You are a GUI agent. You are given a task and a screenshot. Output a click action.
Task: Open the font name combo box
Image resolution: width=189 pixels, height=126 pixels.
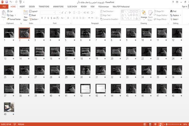click(48, 13)
